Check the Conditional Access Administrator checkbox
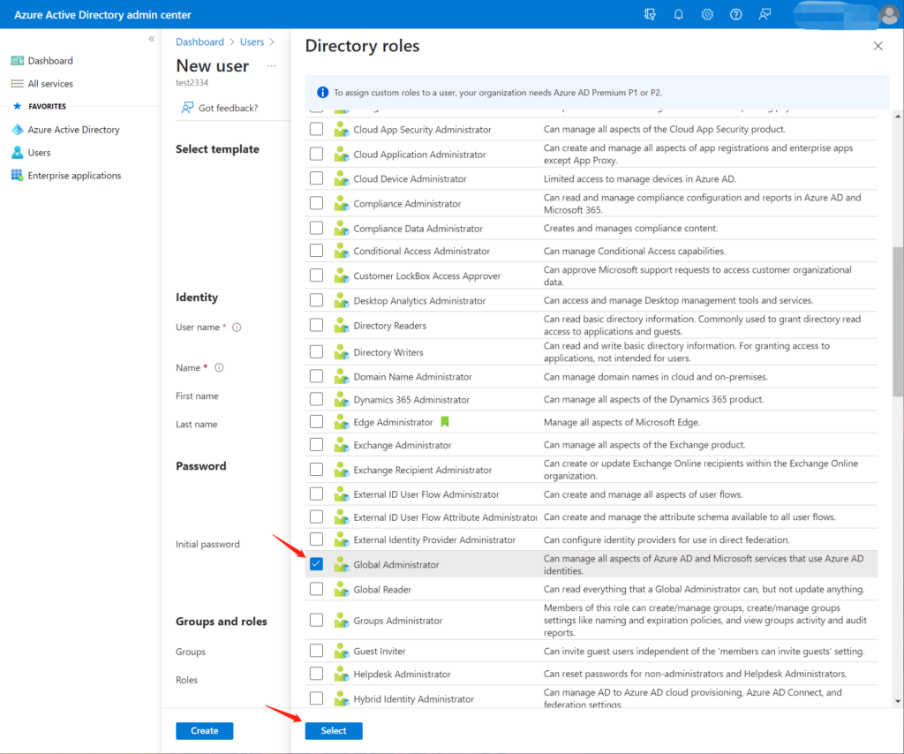The width and height of the screenshot is (904, 754). click(317, 251)
